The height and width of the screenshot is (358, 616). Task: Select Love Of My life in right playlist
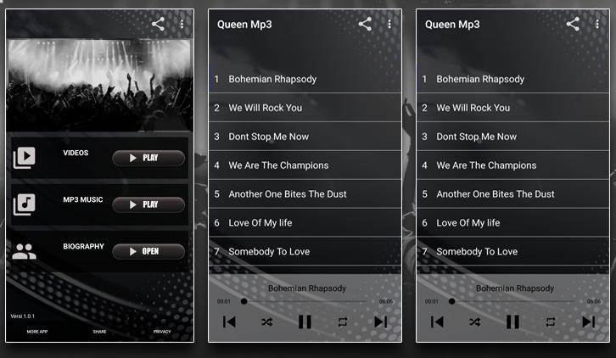[x=512, y=223]
